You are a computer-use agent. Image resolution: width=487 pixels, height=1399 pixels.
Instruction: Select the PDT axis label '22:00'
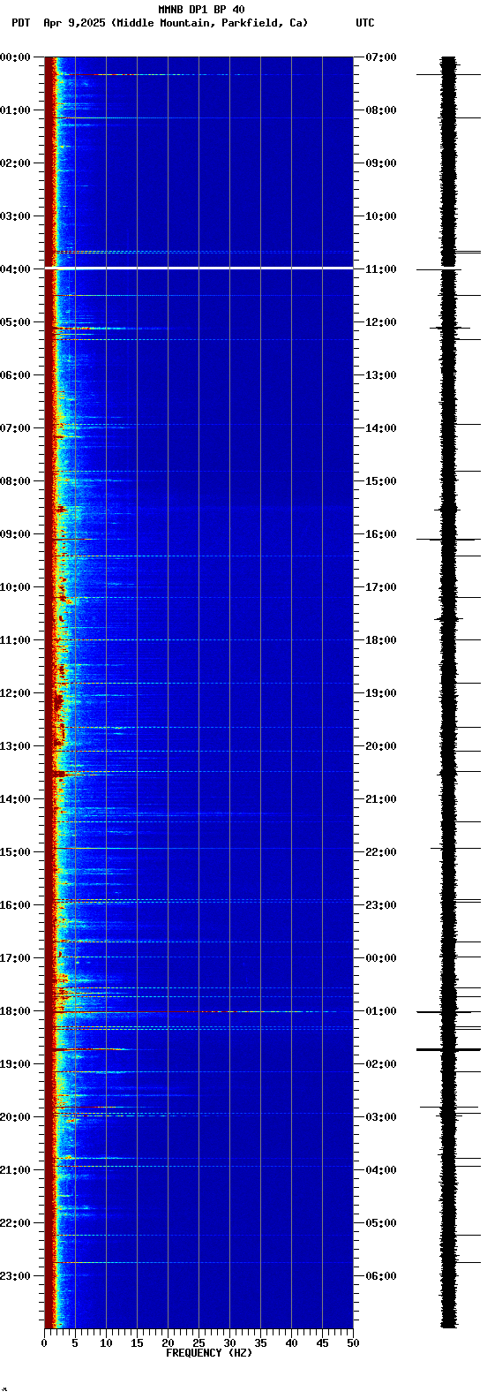click(15, 1223)
